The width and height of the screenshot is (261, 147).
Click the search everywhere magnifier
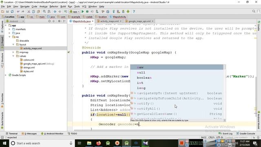(x=254, y=11)
